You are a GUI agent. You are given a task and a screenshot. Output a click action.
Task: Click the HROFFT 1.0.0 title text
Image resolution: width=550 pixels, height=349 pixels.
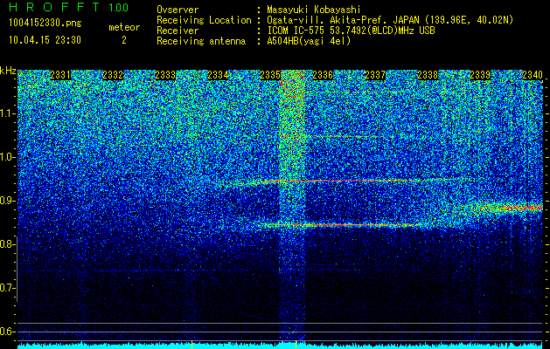point(68,7)
